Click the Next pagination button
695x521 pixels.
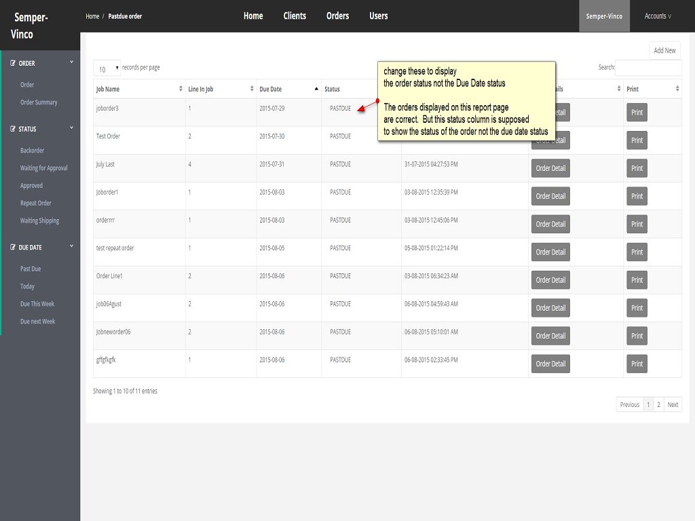point(673,404)
